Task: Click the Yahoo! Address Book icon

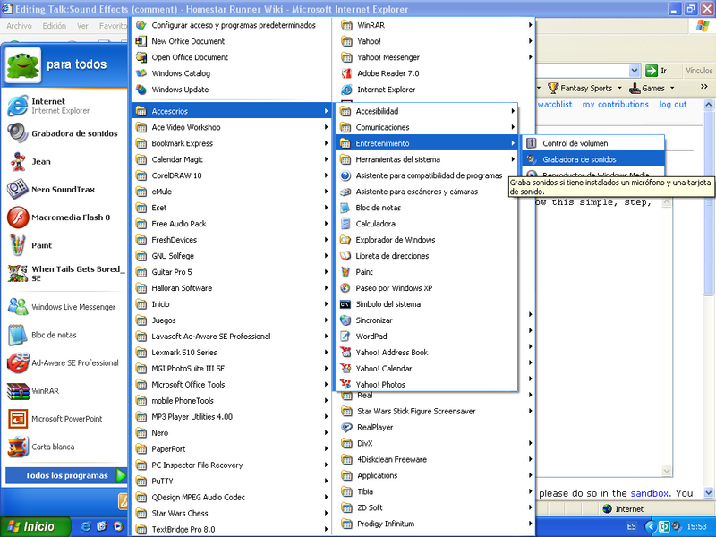Action: [345, 353]
